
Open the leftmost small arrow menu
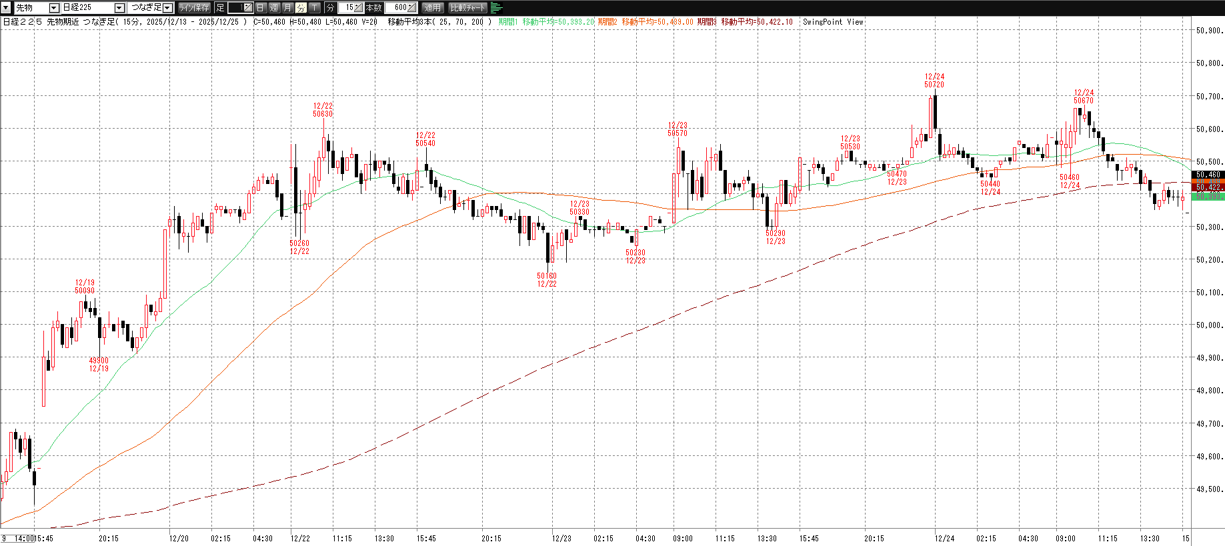[6, 8]
